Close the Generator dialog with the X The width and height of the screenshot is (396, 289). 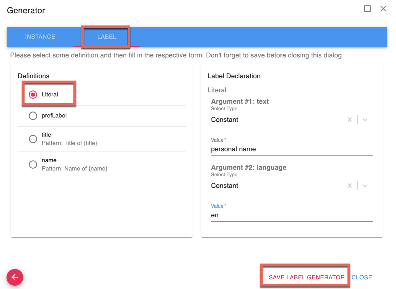pos(383,9)
